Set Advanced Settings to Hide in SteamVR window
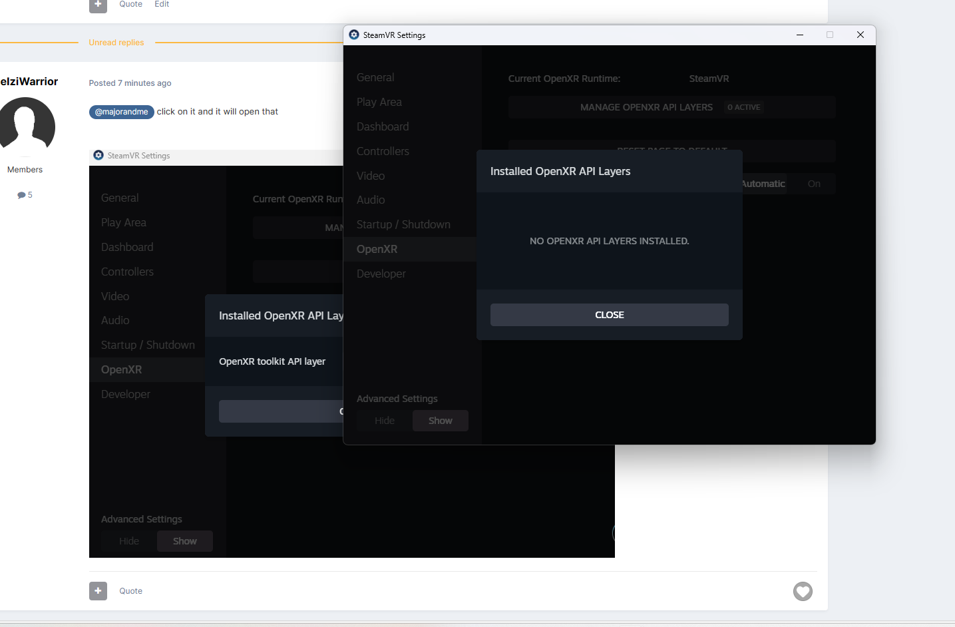The width and height of the screenshot is (955, 627). coord(385,421)
